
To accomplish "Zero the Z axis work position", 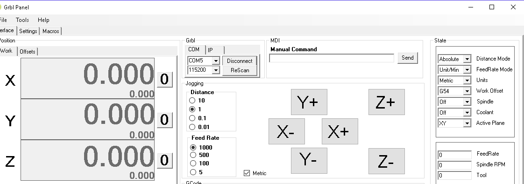I will click(165, 160).
